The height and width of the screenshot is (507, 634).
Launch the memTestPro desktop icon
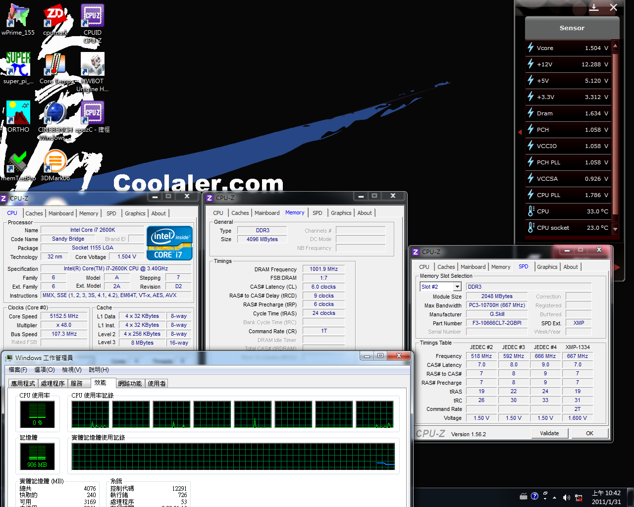pyautogui.click(x=18, y=165)
